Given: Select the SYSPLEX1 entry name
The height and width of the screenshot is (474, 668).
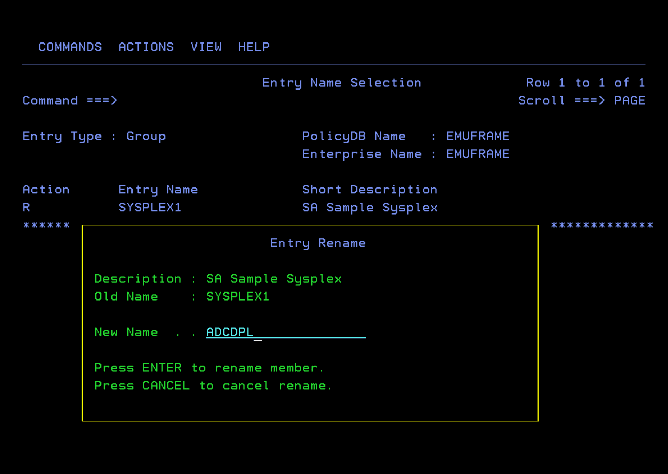Looking at the screenshot, I should pos(149,208).
